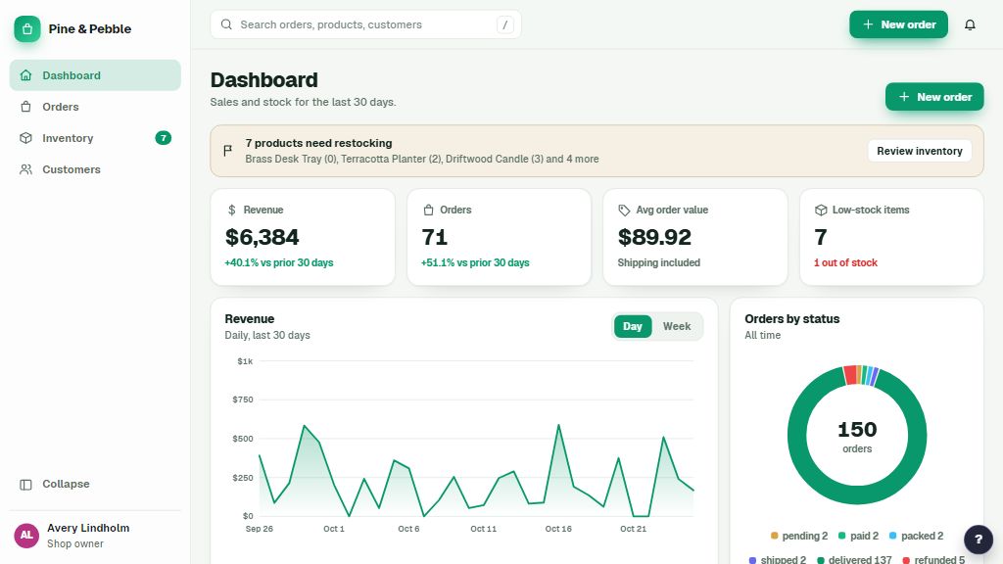Open Avery Lindholm account menu
The width and height of the screenshot is (1003, 564).
(95, 536)
